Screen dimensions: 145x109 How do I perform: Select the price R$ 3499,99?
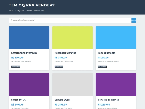61,58
